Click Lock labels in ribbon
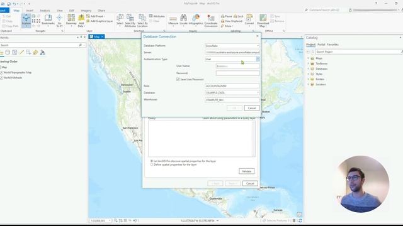Screen dimensions: 403x226 238,16
